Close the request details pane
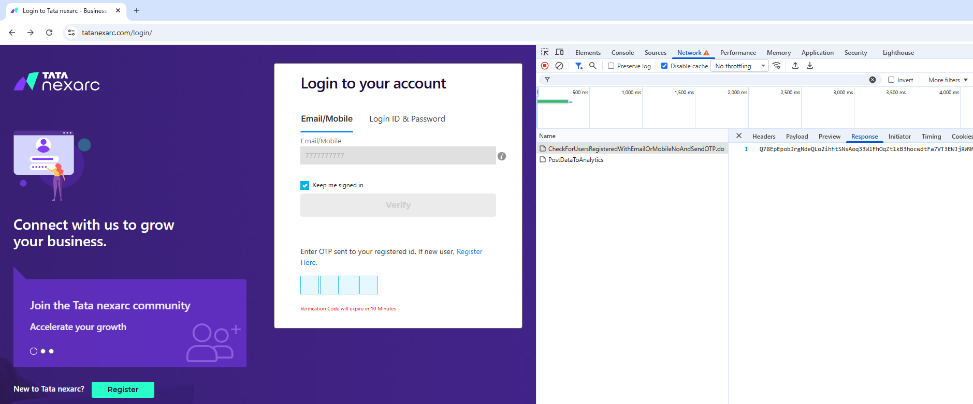 click(739, 136)
